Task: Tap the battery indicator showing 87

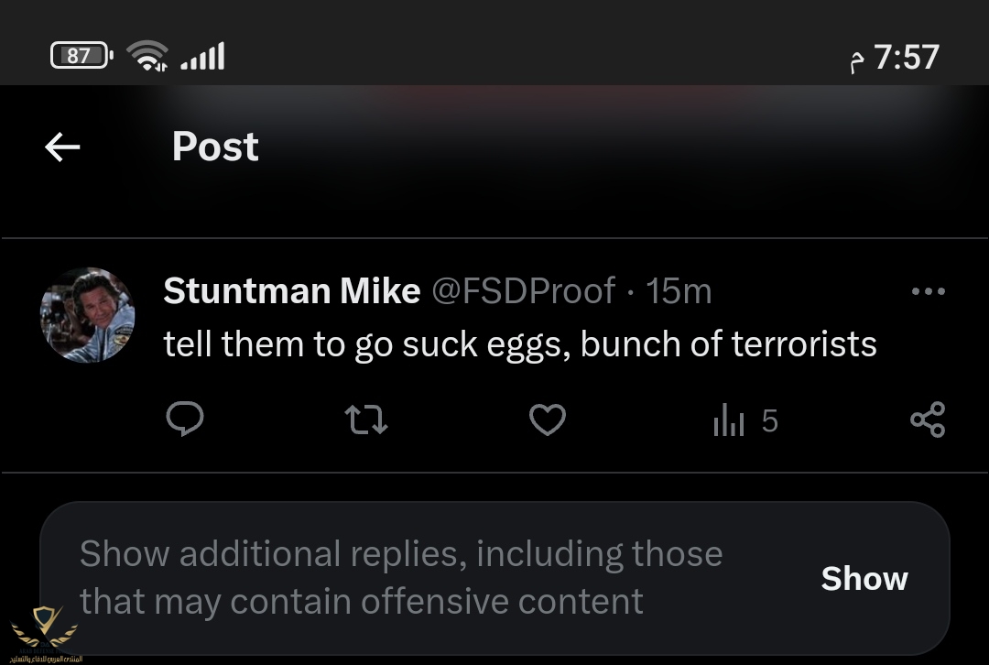Action: 81,56
